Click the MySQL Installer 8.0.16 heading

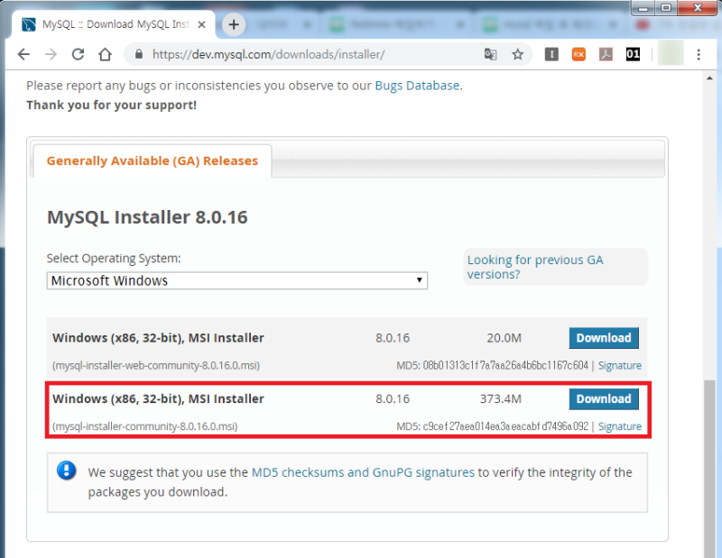(x=147, y=217)
